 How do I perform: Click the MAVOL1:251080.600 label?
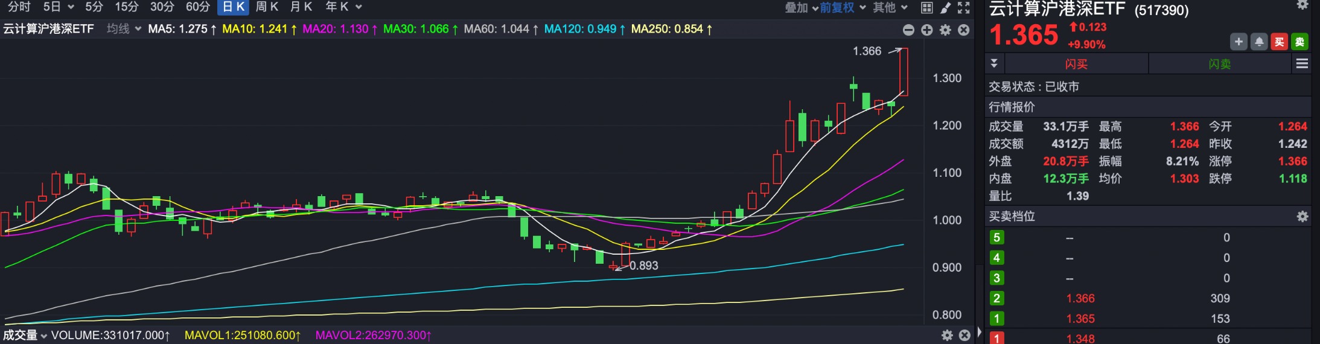243,335
